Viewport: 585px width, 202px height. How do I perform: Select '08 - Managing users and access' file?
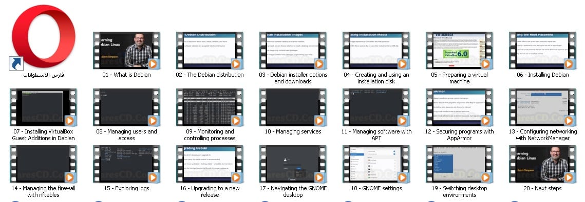[x=126, y=107]
